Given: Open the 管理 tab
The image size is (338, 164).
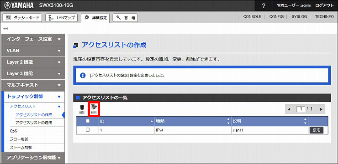Looking at the screenshot, I should pos(125,18).
